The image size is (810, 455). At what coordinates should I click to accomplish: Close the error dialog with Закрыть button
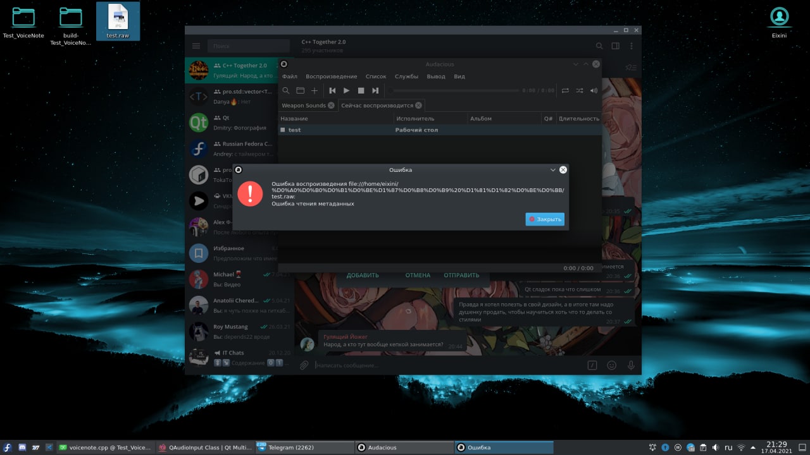coord(545,219)
